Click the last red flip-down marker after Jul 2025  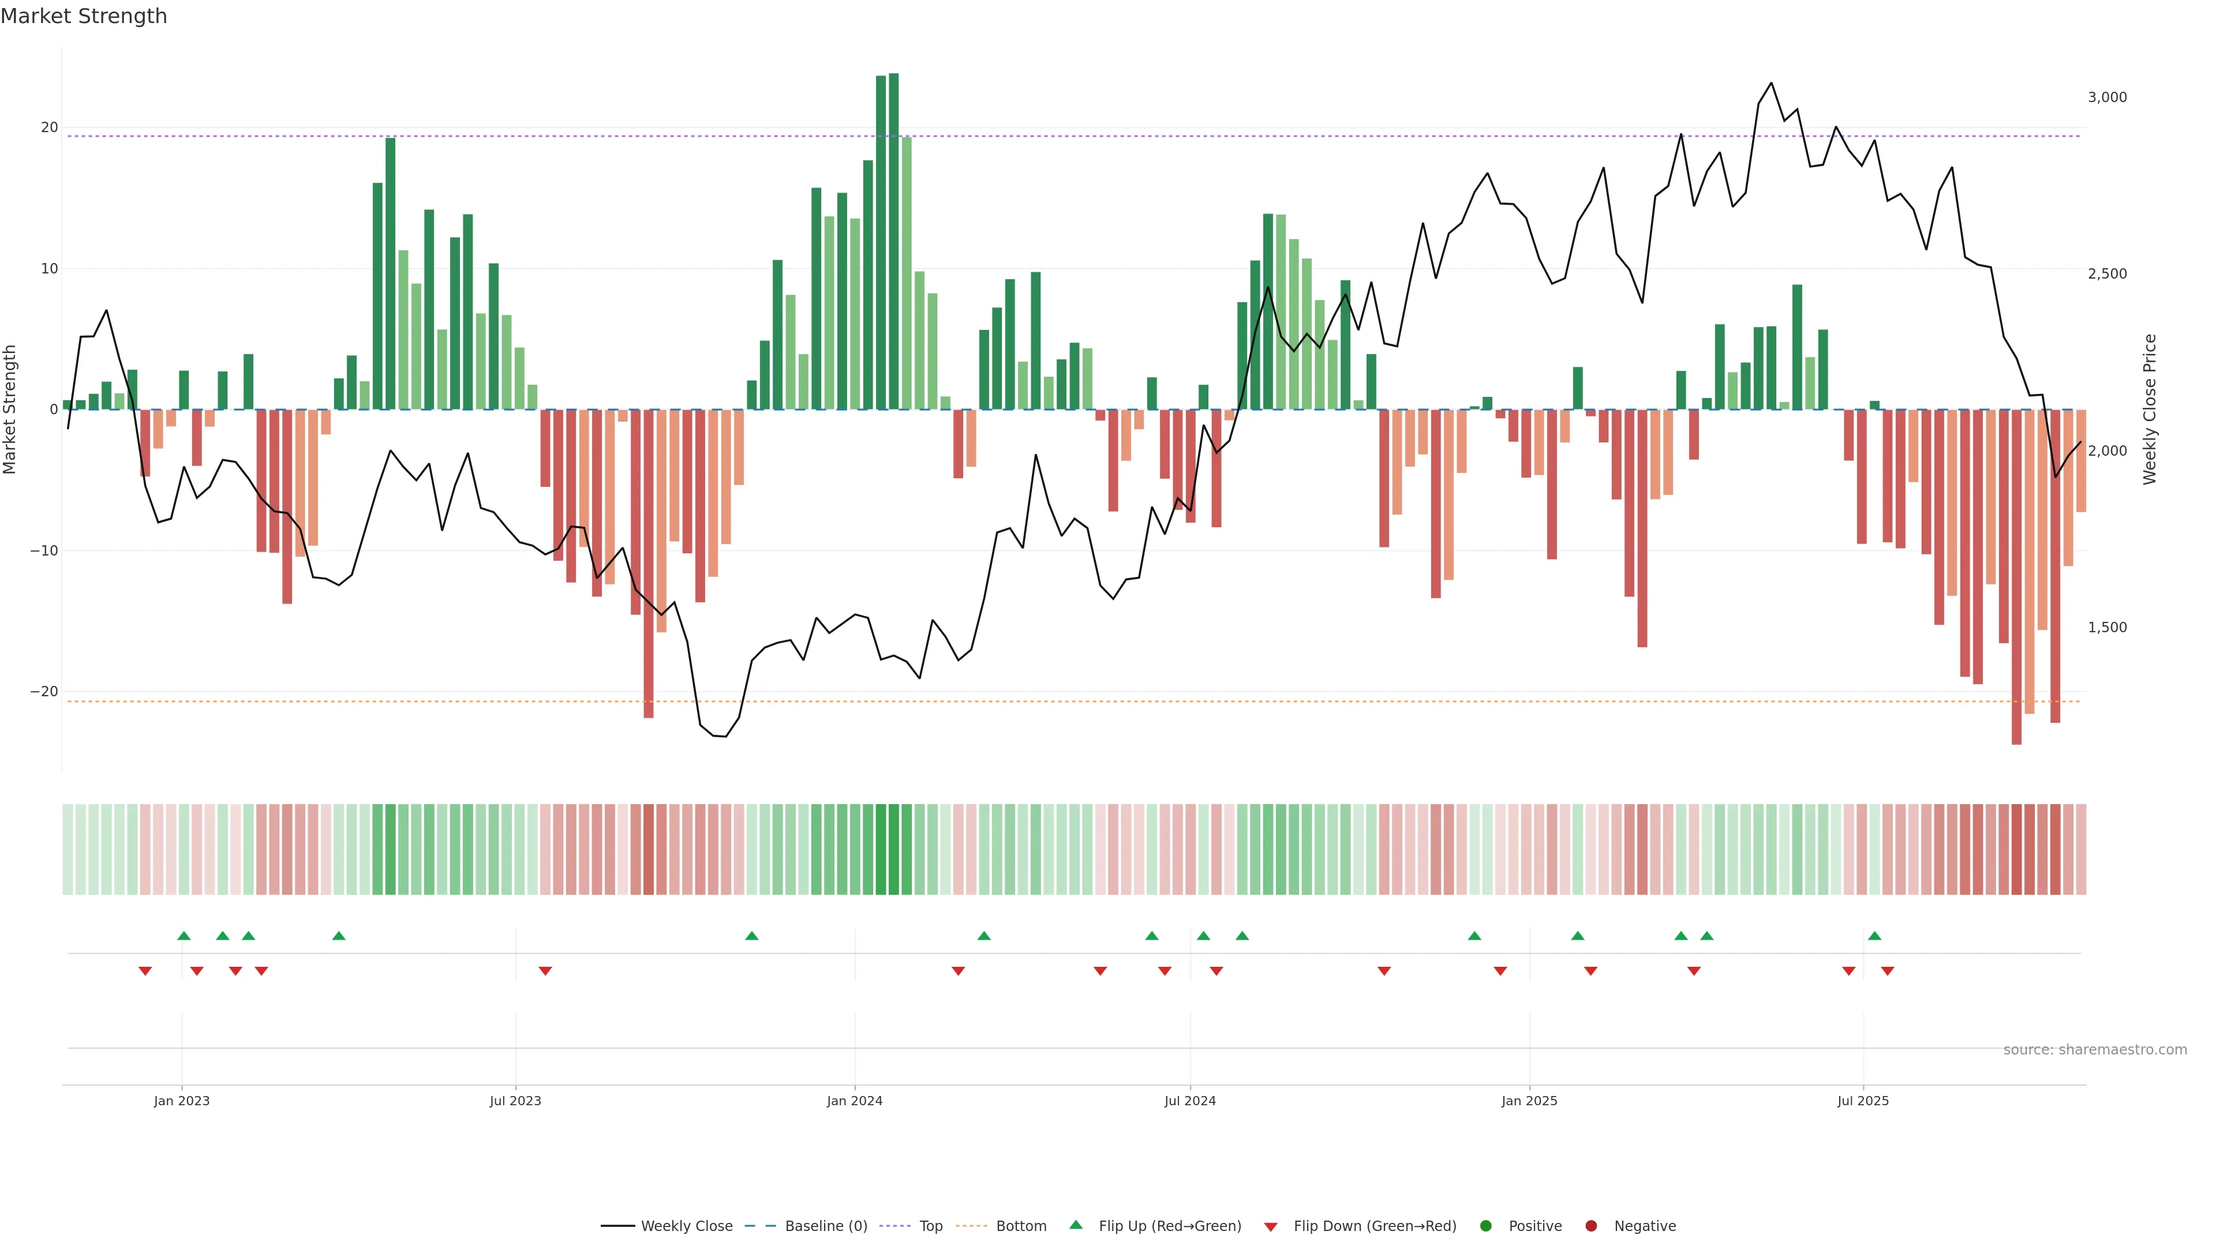pyautogui.click(x=1888, y=971)
